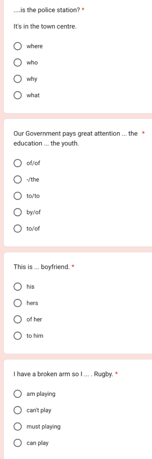Select the 'of/of' answer
This screenshot has height=459, width=152.
[x=17, y=163]
